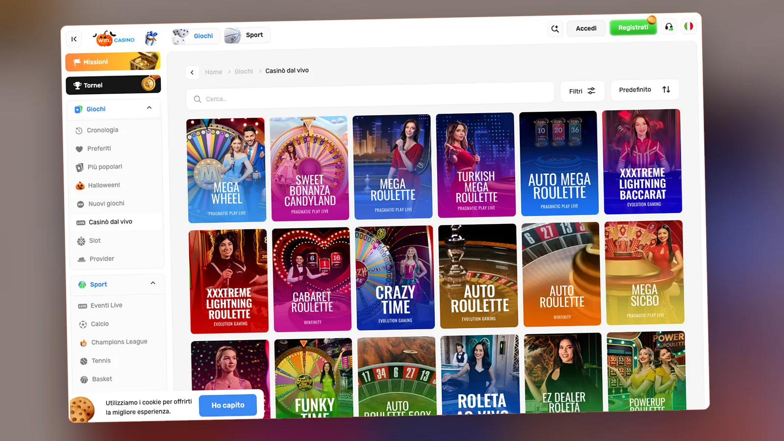The height and width of the screenshot is (441, 784).
Task: Change language via Italian flag icon
Action: [x=688, y=26]
